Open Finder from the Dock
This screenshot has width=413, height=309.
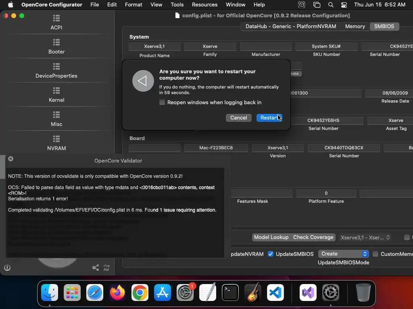tap(50, 293)
